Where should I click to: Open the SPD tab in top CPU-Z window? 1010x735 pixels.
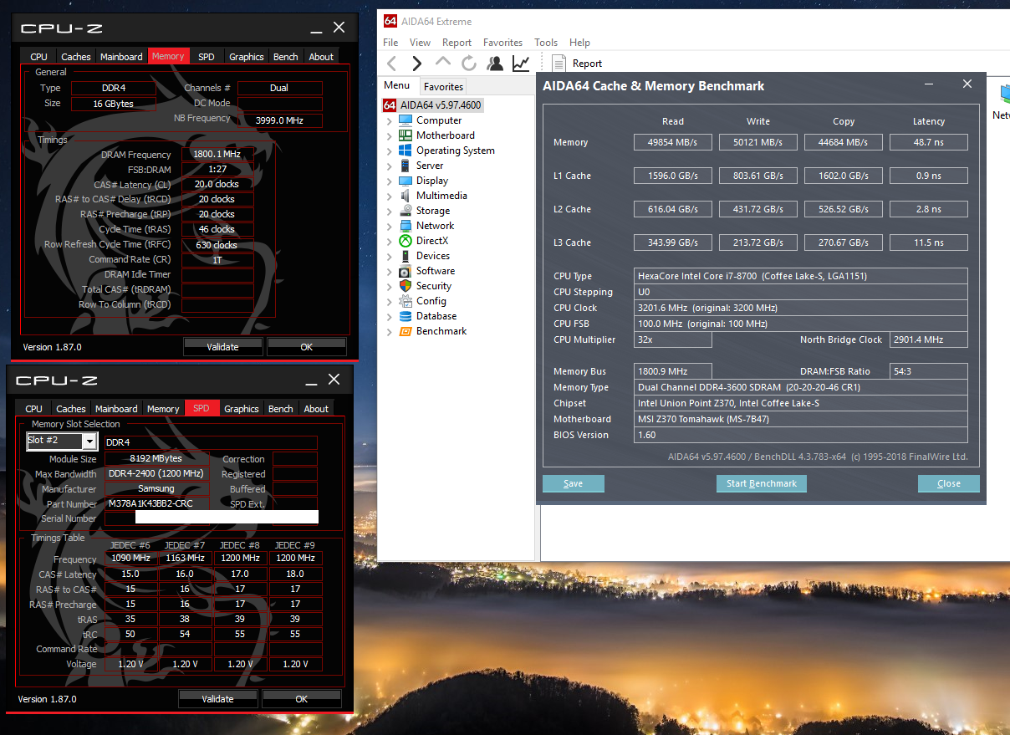(x=207, y=57)
